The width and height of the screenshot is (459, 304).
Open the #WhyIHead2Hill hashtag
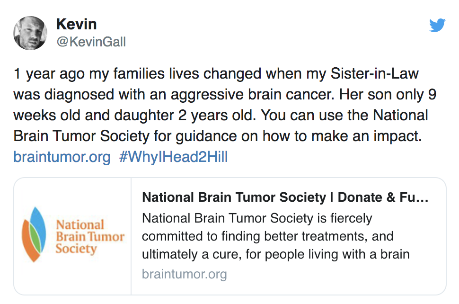click(173, 157)
